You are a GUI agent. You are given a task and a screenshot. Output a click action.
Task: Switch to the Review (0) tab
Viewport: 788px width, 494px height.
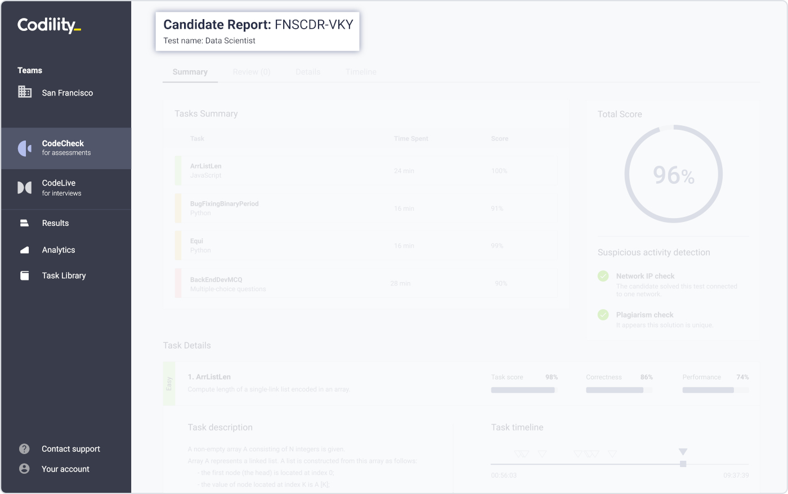[x=252, y=72]
